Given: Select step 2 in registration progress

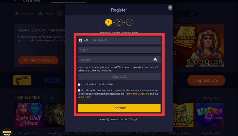Looking at the screenshot, I should (119, 22).
